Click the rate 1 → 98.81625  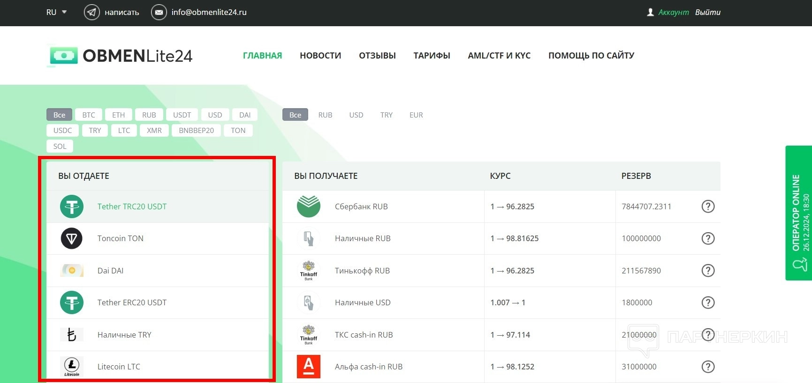(x=515, y=238)
